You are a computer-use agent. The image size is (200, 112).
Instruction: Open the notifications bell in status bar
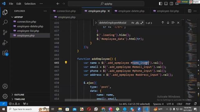pyautogui.click(x=195, y=104)
